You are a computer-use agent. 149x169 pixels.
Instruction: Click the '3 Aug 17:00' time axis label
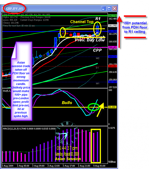tap(69, 166)
